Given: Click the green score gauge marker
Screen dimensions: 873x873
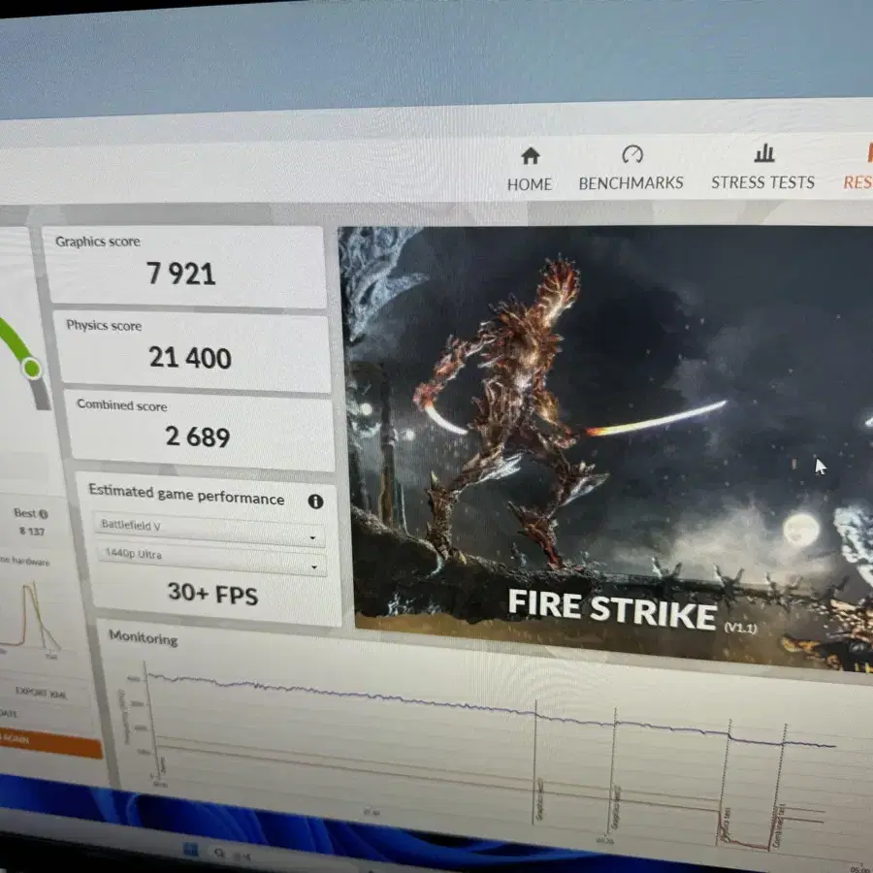Looking at the screenshot, I should tap(31, 368).
